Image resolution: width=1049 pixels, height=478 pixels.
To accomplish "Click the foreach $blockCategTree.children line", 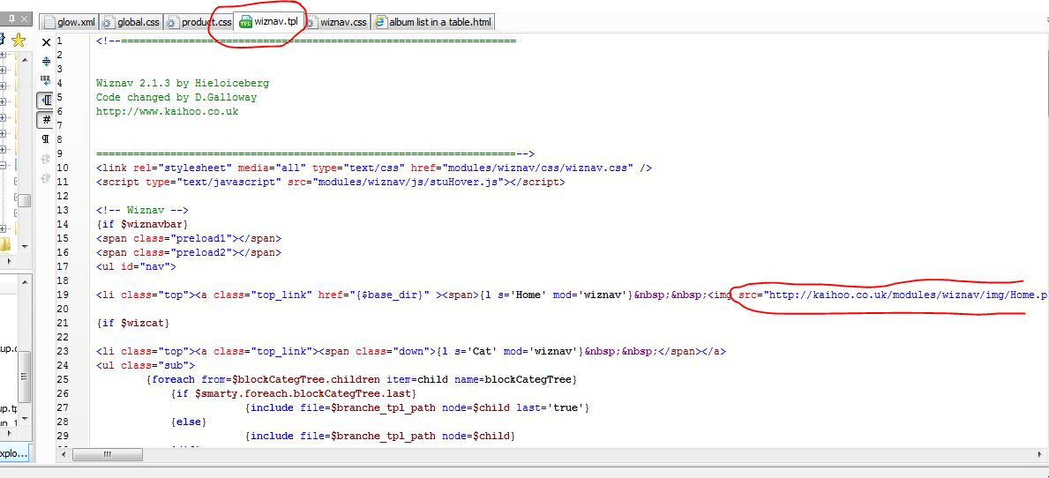I will point(361,379).
